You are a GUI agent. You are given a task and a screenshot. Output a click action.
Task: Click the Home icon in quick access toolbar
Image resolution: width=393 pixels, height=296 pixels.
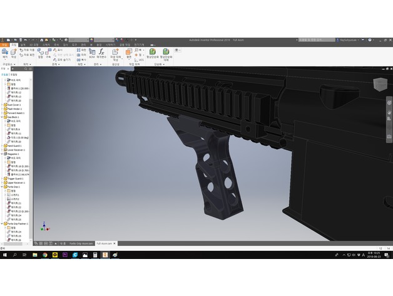41,40
